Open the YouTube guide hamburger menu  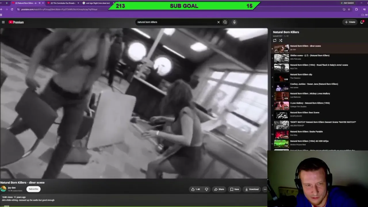click(x=3, y=22)
